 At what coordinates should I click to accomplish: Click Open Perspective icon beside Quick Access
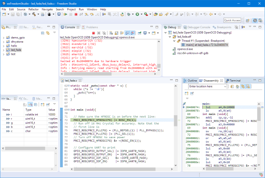coord(248,20)
